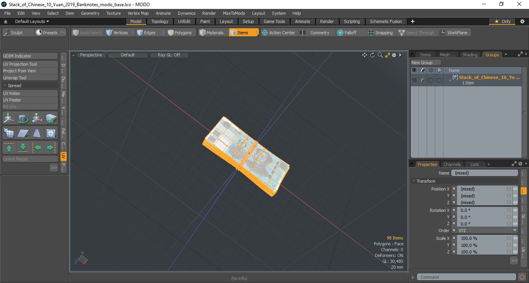Click the viewport rotate icon

click(x=372, y=55)
